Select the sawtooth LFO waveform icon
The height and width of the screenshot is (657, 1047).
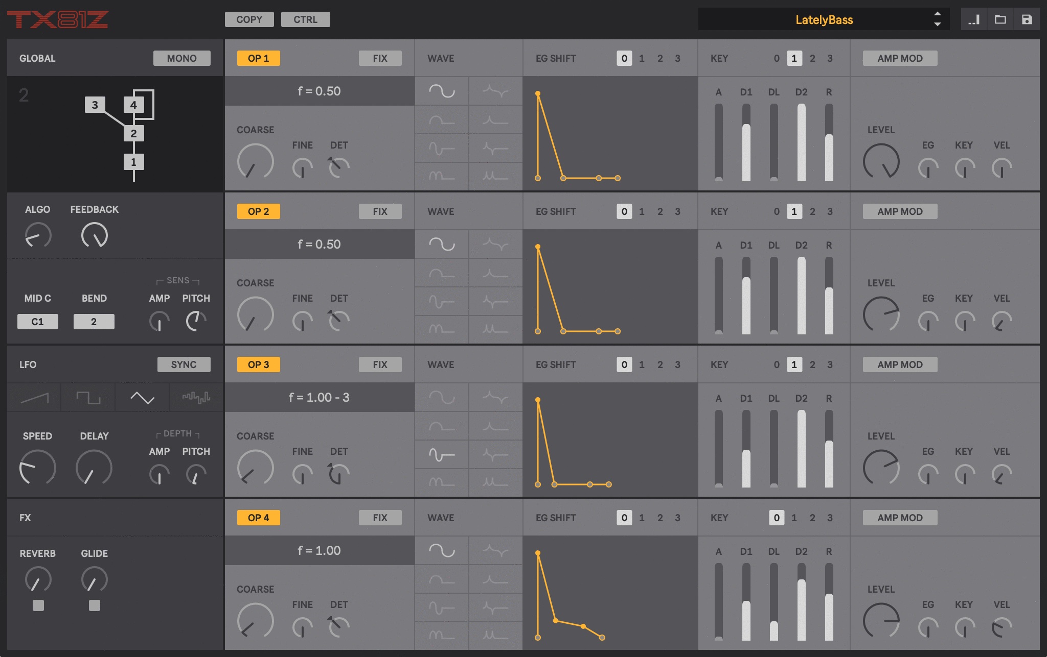coord(34,397)
